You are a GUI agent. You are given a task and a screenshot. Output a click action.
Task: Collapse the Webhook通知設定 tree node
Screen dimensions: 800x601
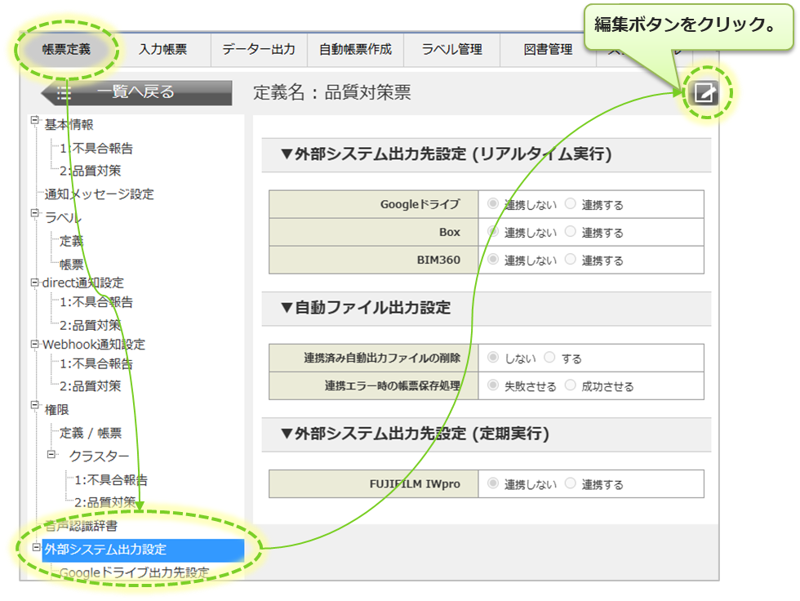35,344
